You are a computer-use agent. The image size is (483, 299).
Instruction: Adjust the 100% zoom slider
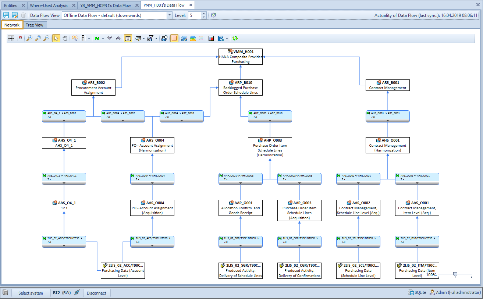pos(455,274)
